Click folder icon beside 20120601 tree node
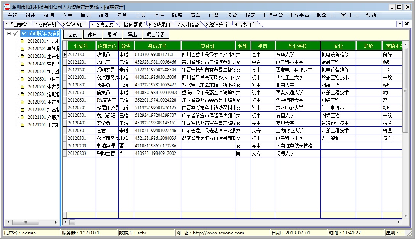 coord(23,79)
